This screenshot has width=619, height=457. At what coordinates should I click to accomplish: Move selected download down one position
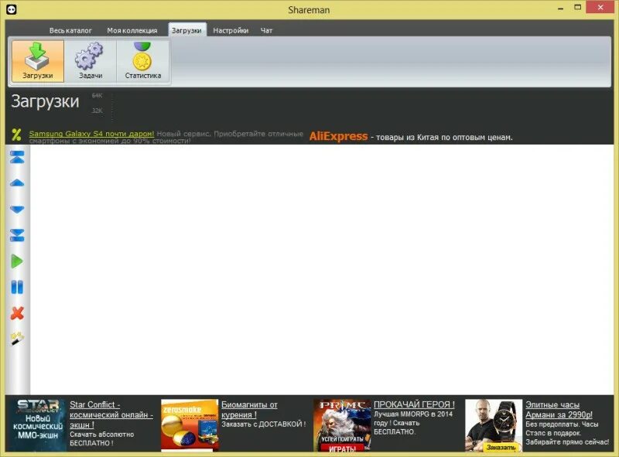coord(17,209)
